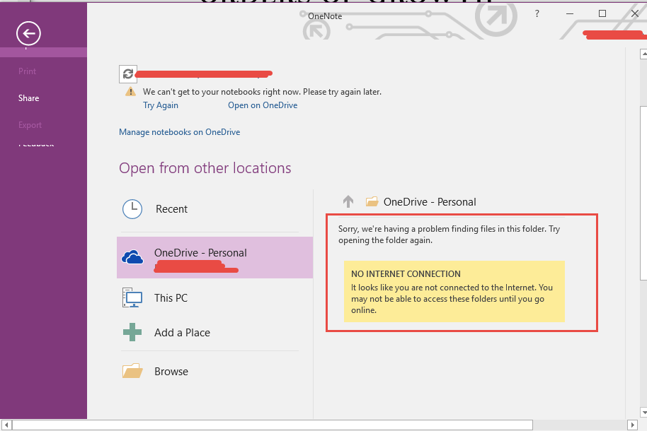Click the OneDrive cloud icon
647x431 pixels.
coord(132,257)
